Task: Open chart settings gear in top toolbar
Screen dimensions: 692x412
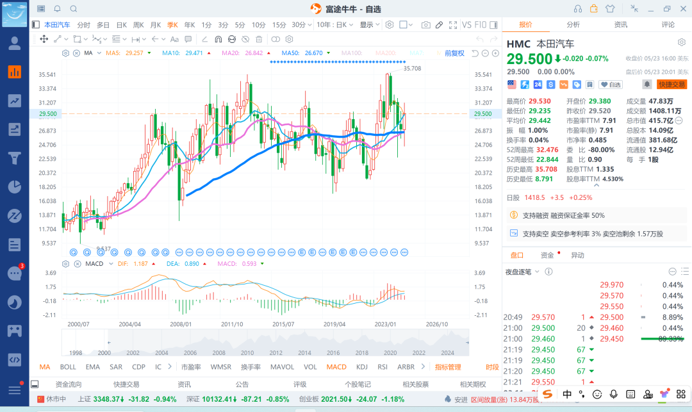Action: point(390,25)
